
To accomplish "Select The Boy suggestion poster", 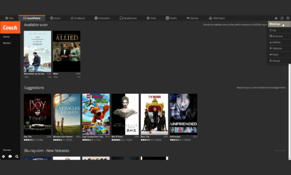I will click(37, 114).
